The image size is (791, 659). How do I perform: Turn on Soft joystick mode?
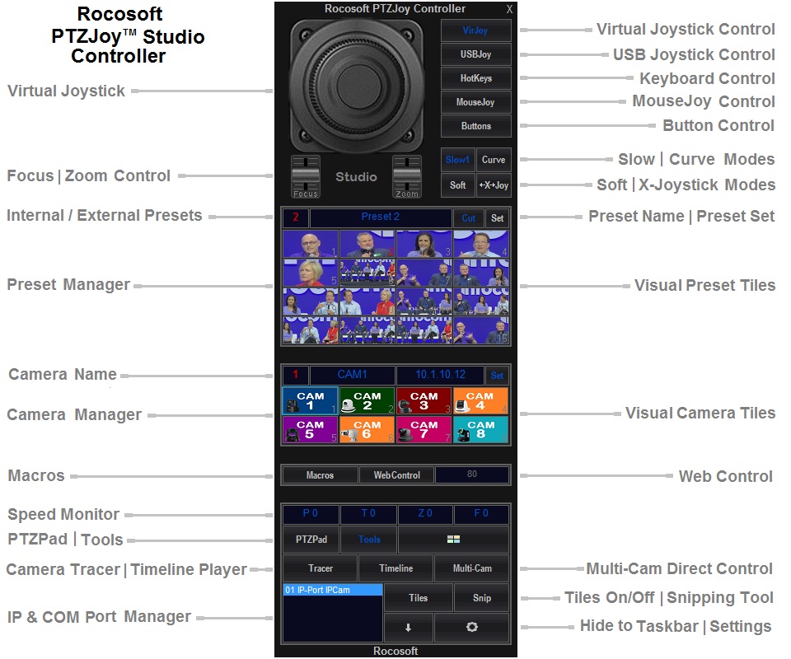[x=457, y=185]
